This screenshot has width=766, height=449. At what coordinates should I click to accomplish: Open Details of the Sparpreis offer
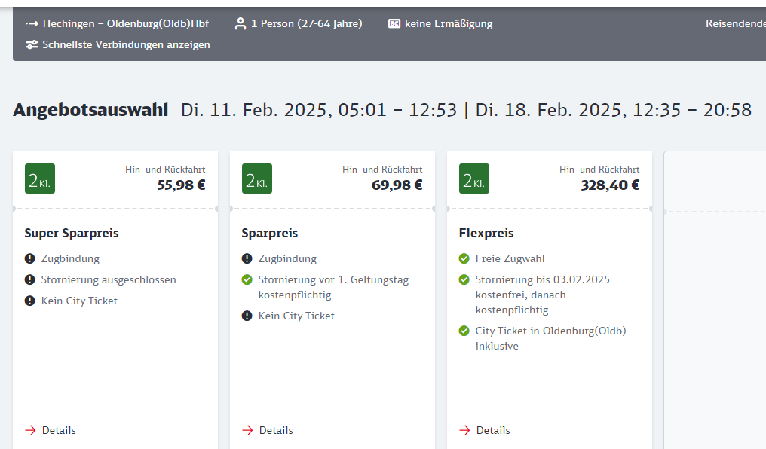275,431
